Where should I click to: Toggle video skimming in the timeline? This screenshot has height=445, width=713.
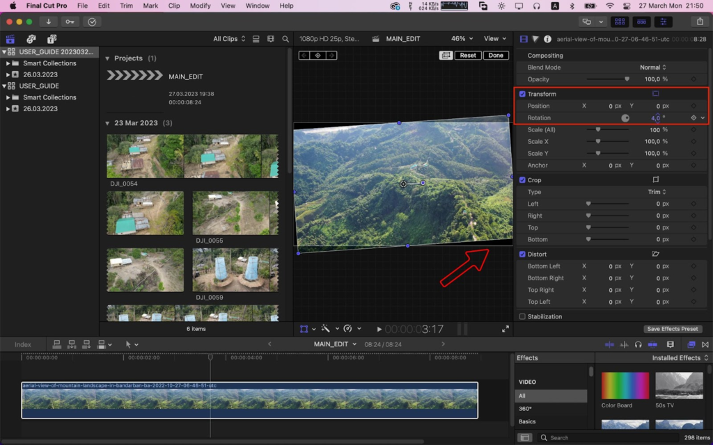(609, 344)
